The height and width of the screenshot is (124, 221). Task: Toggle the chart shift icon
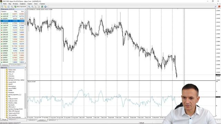coord(39,7)
